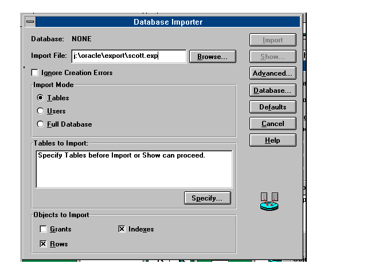Uncheck the Indexes option

(122, 229)
